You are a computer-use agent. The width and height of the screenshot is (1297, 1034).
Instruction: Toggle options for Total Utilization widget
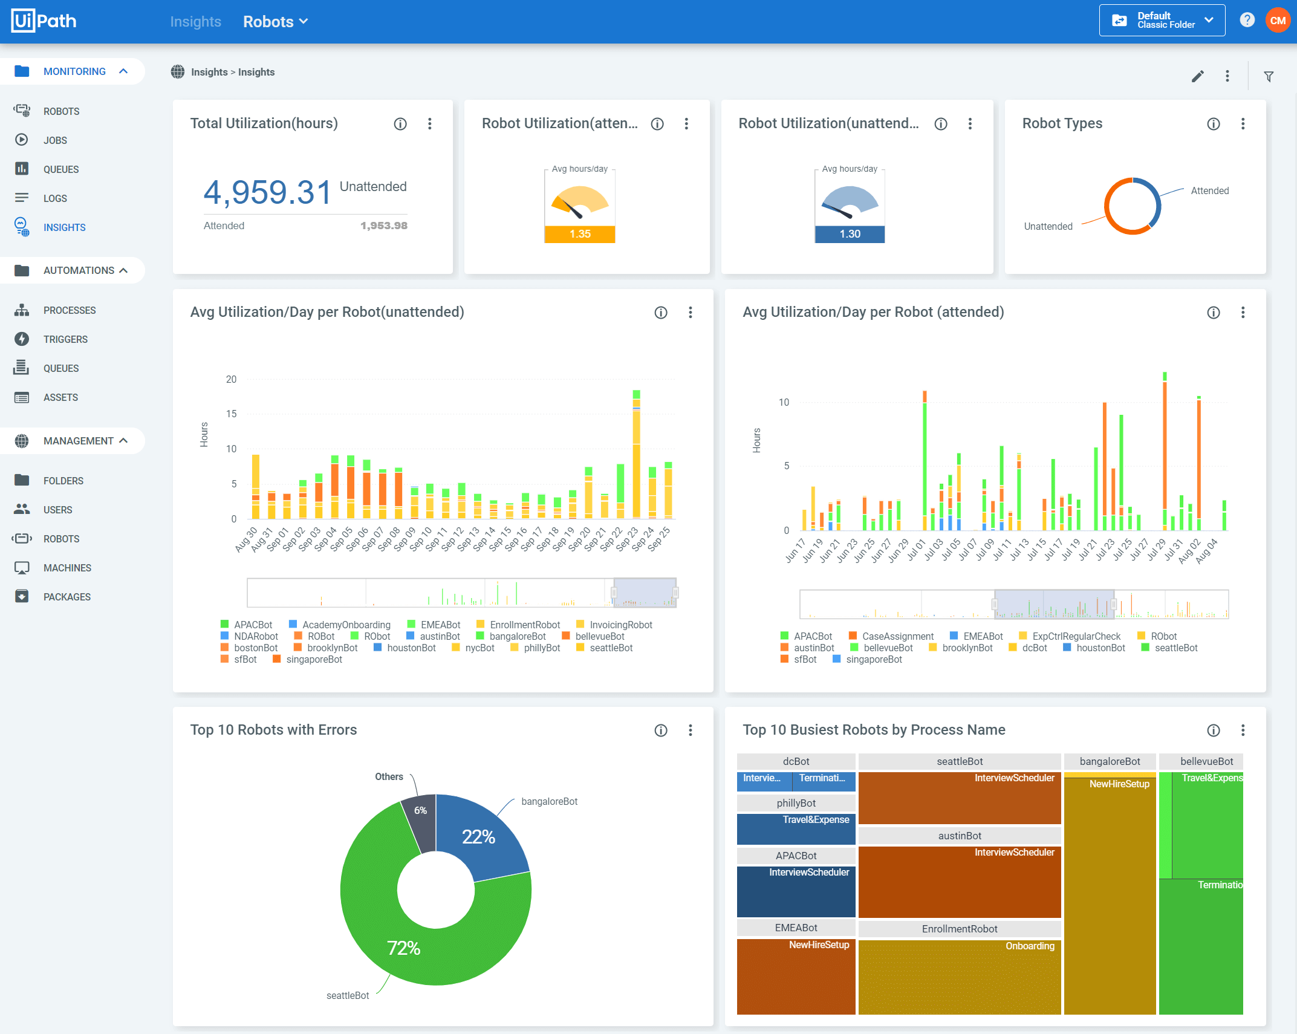[431, 125]
